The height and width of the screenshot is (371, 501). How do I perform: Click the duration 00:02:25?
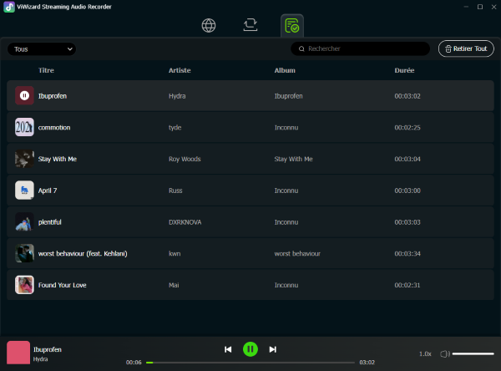coord(407,128)
